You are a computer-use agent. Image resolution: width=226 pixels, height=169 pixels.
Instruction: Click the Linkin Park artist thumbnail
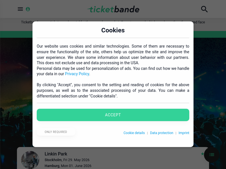click(30, 160)
